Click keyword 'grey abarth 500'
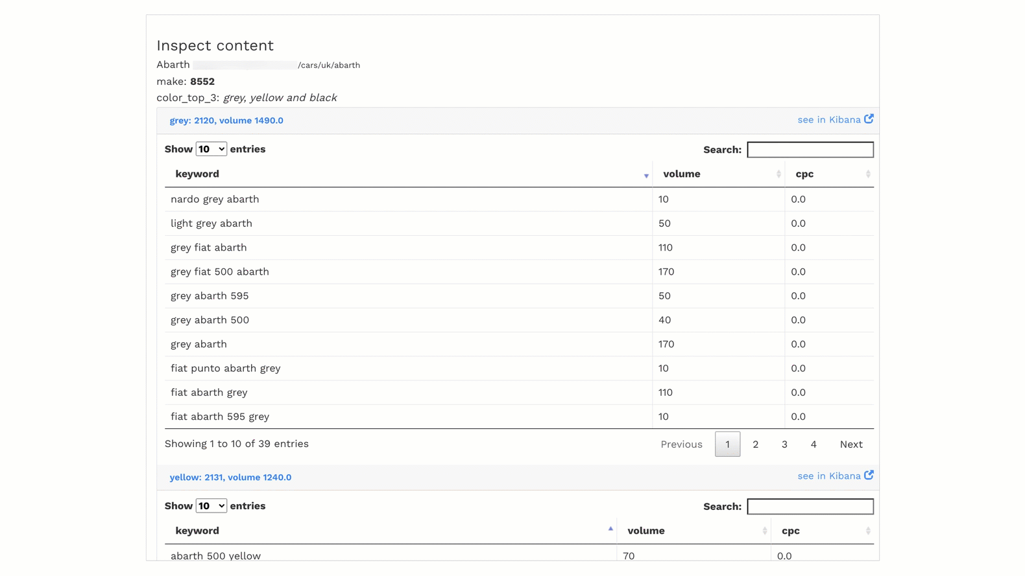The image size is (1025, 576). pos(210,320)
